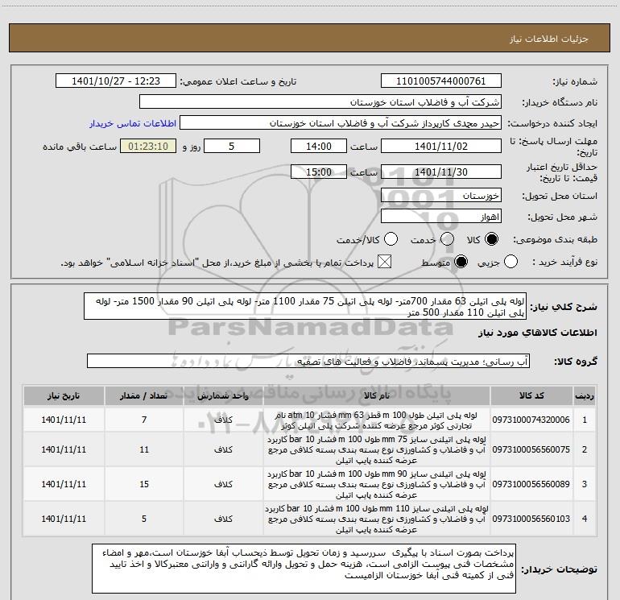620x600 pixels.
Task: Choose the متوسط purchase type radio
Action: [461, 262]
